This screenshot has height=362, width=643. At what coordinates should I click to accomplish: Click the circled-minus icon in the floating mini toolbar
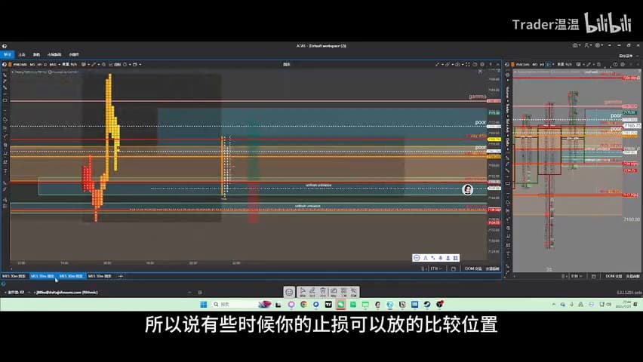[x=417, y=258]
